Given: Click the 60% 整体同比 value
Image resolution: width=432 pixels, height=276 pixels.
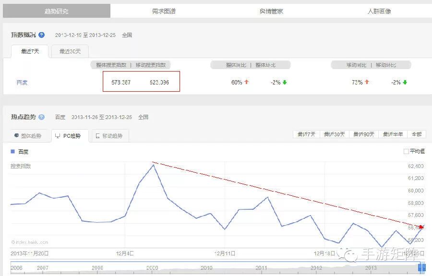Looking at the screenshot, I should 237,83.
